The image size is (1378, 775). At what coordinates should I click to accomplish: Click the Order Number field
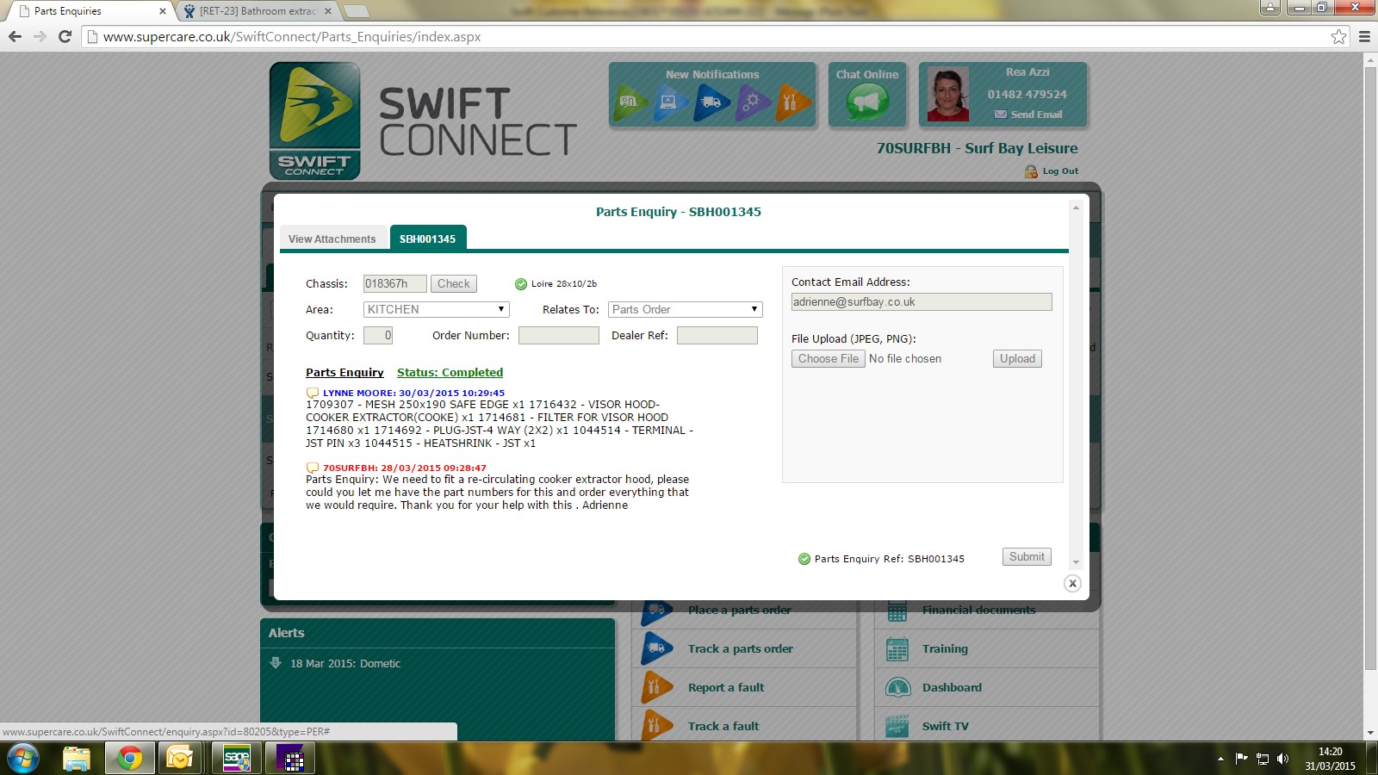click(558, 335)
